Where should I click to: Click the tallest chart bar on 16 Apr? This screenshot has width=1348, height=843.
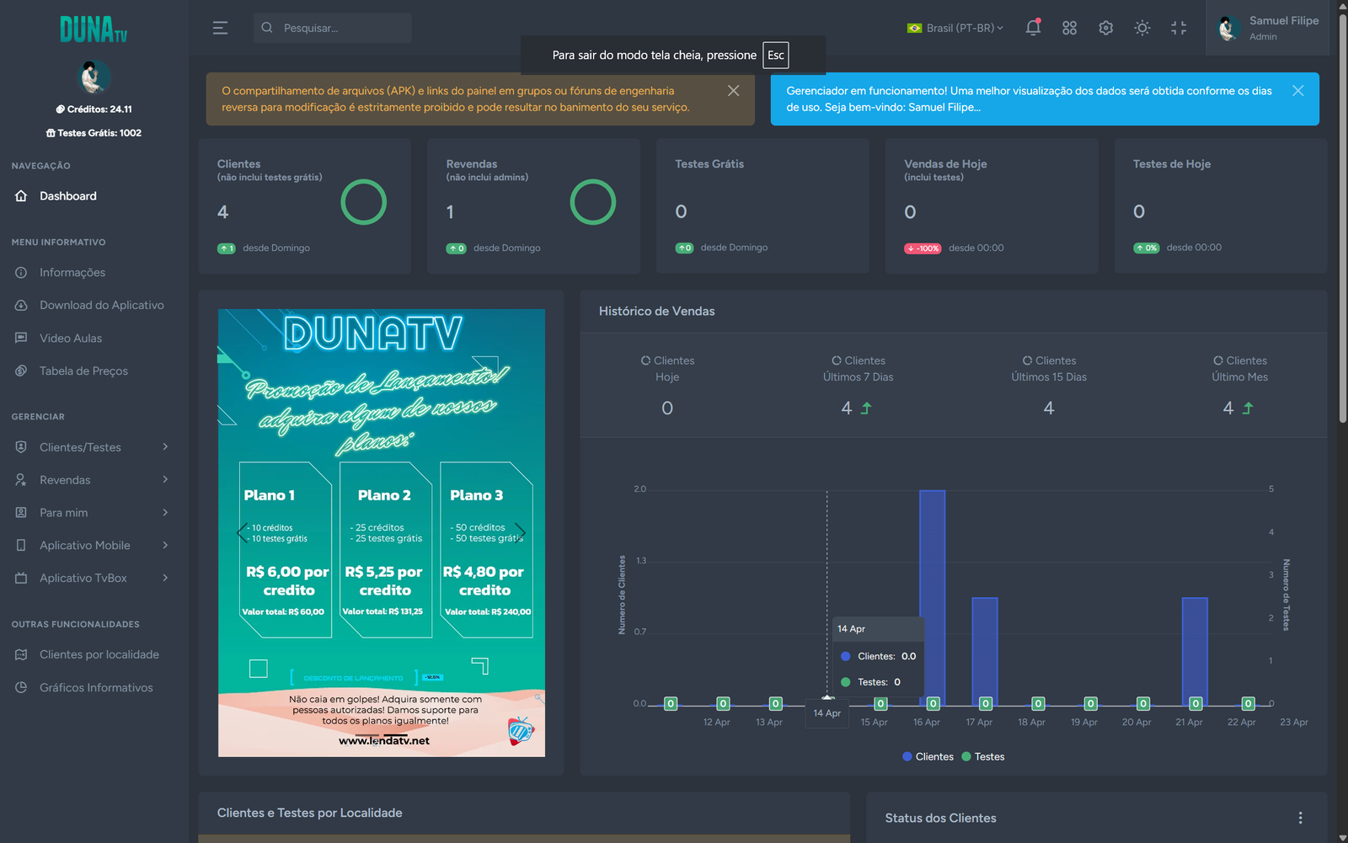[x=933, y=597]
